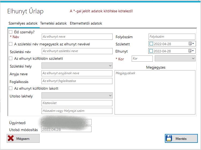This screenshot has width=201, height=150.
Task: Switch to the Temetési adatok tab
Action: coord(53,23)
